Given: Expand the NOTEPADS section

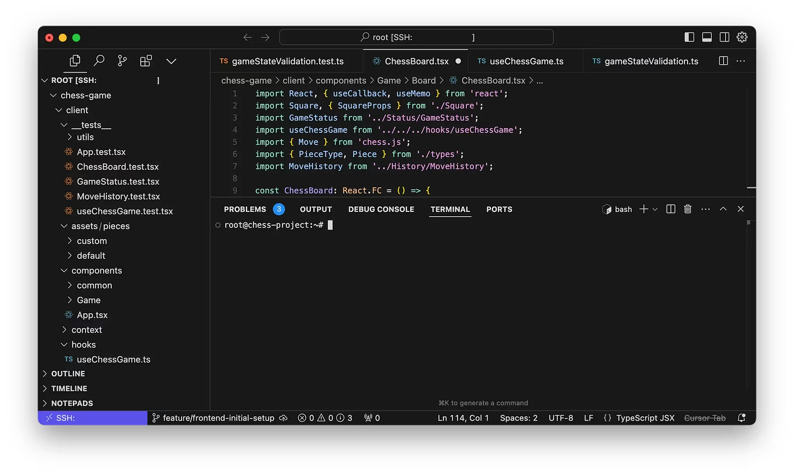Looking at the screenshot, I should coord(71,403).
